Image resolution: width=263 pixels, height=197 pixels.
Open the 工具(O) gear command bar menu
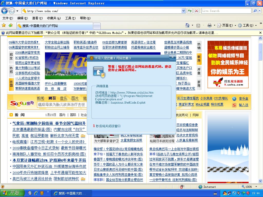(247, 25)
